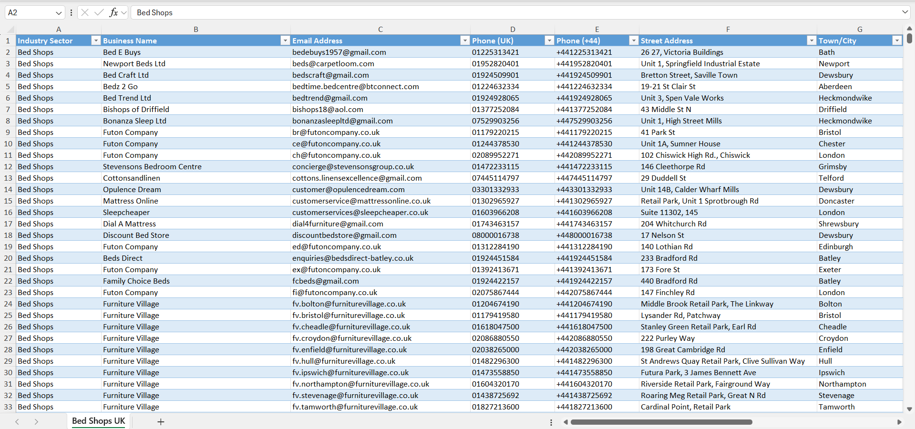Select the cell 'Dial A Mattress'
Image resolution: width=915 pixels, height=429 pixels.
point(196,224)
